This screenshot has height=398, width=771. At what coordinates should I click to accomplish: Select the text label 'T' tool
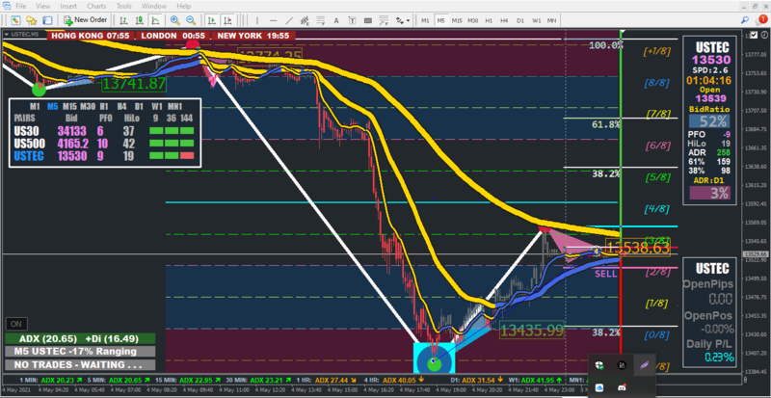[x=352, y=20]
